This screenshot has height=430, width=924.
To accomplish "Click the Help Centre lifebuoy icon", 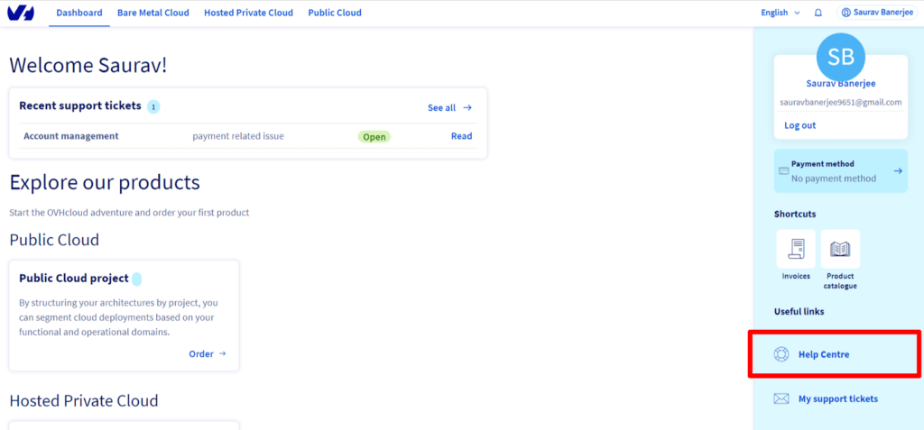I will pyautogui.click(x=781, y=354).
